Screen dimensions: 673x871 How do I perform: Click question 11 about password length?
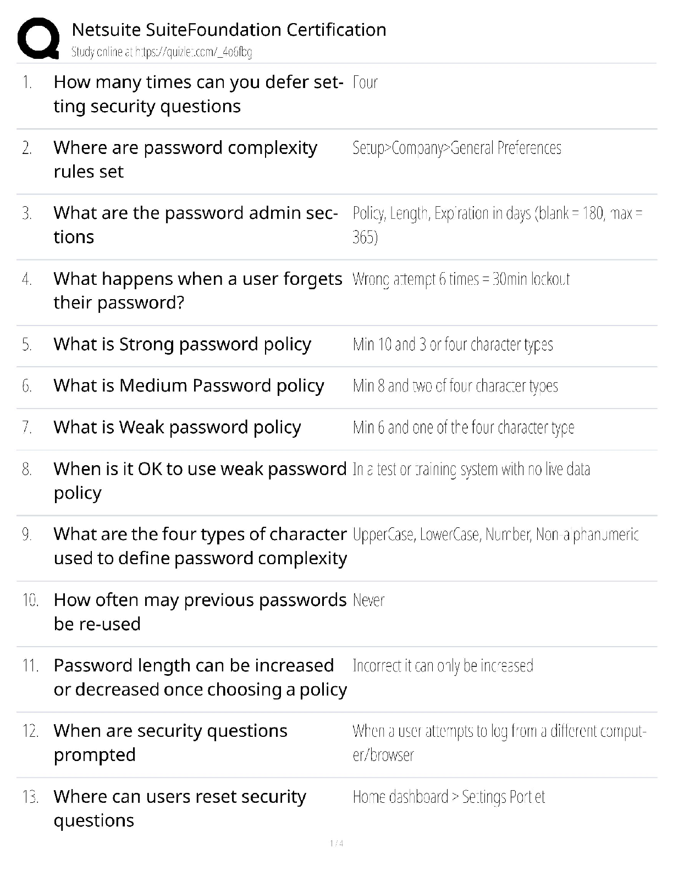click(200, 677)
